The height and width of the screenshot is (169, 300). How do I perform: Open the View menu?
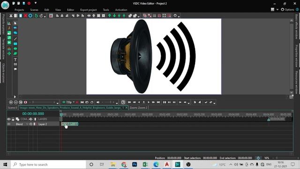(x=58, y=10)
